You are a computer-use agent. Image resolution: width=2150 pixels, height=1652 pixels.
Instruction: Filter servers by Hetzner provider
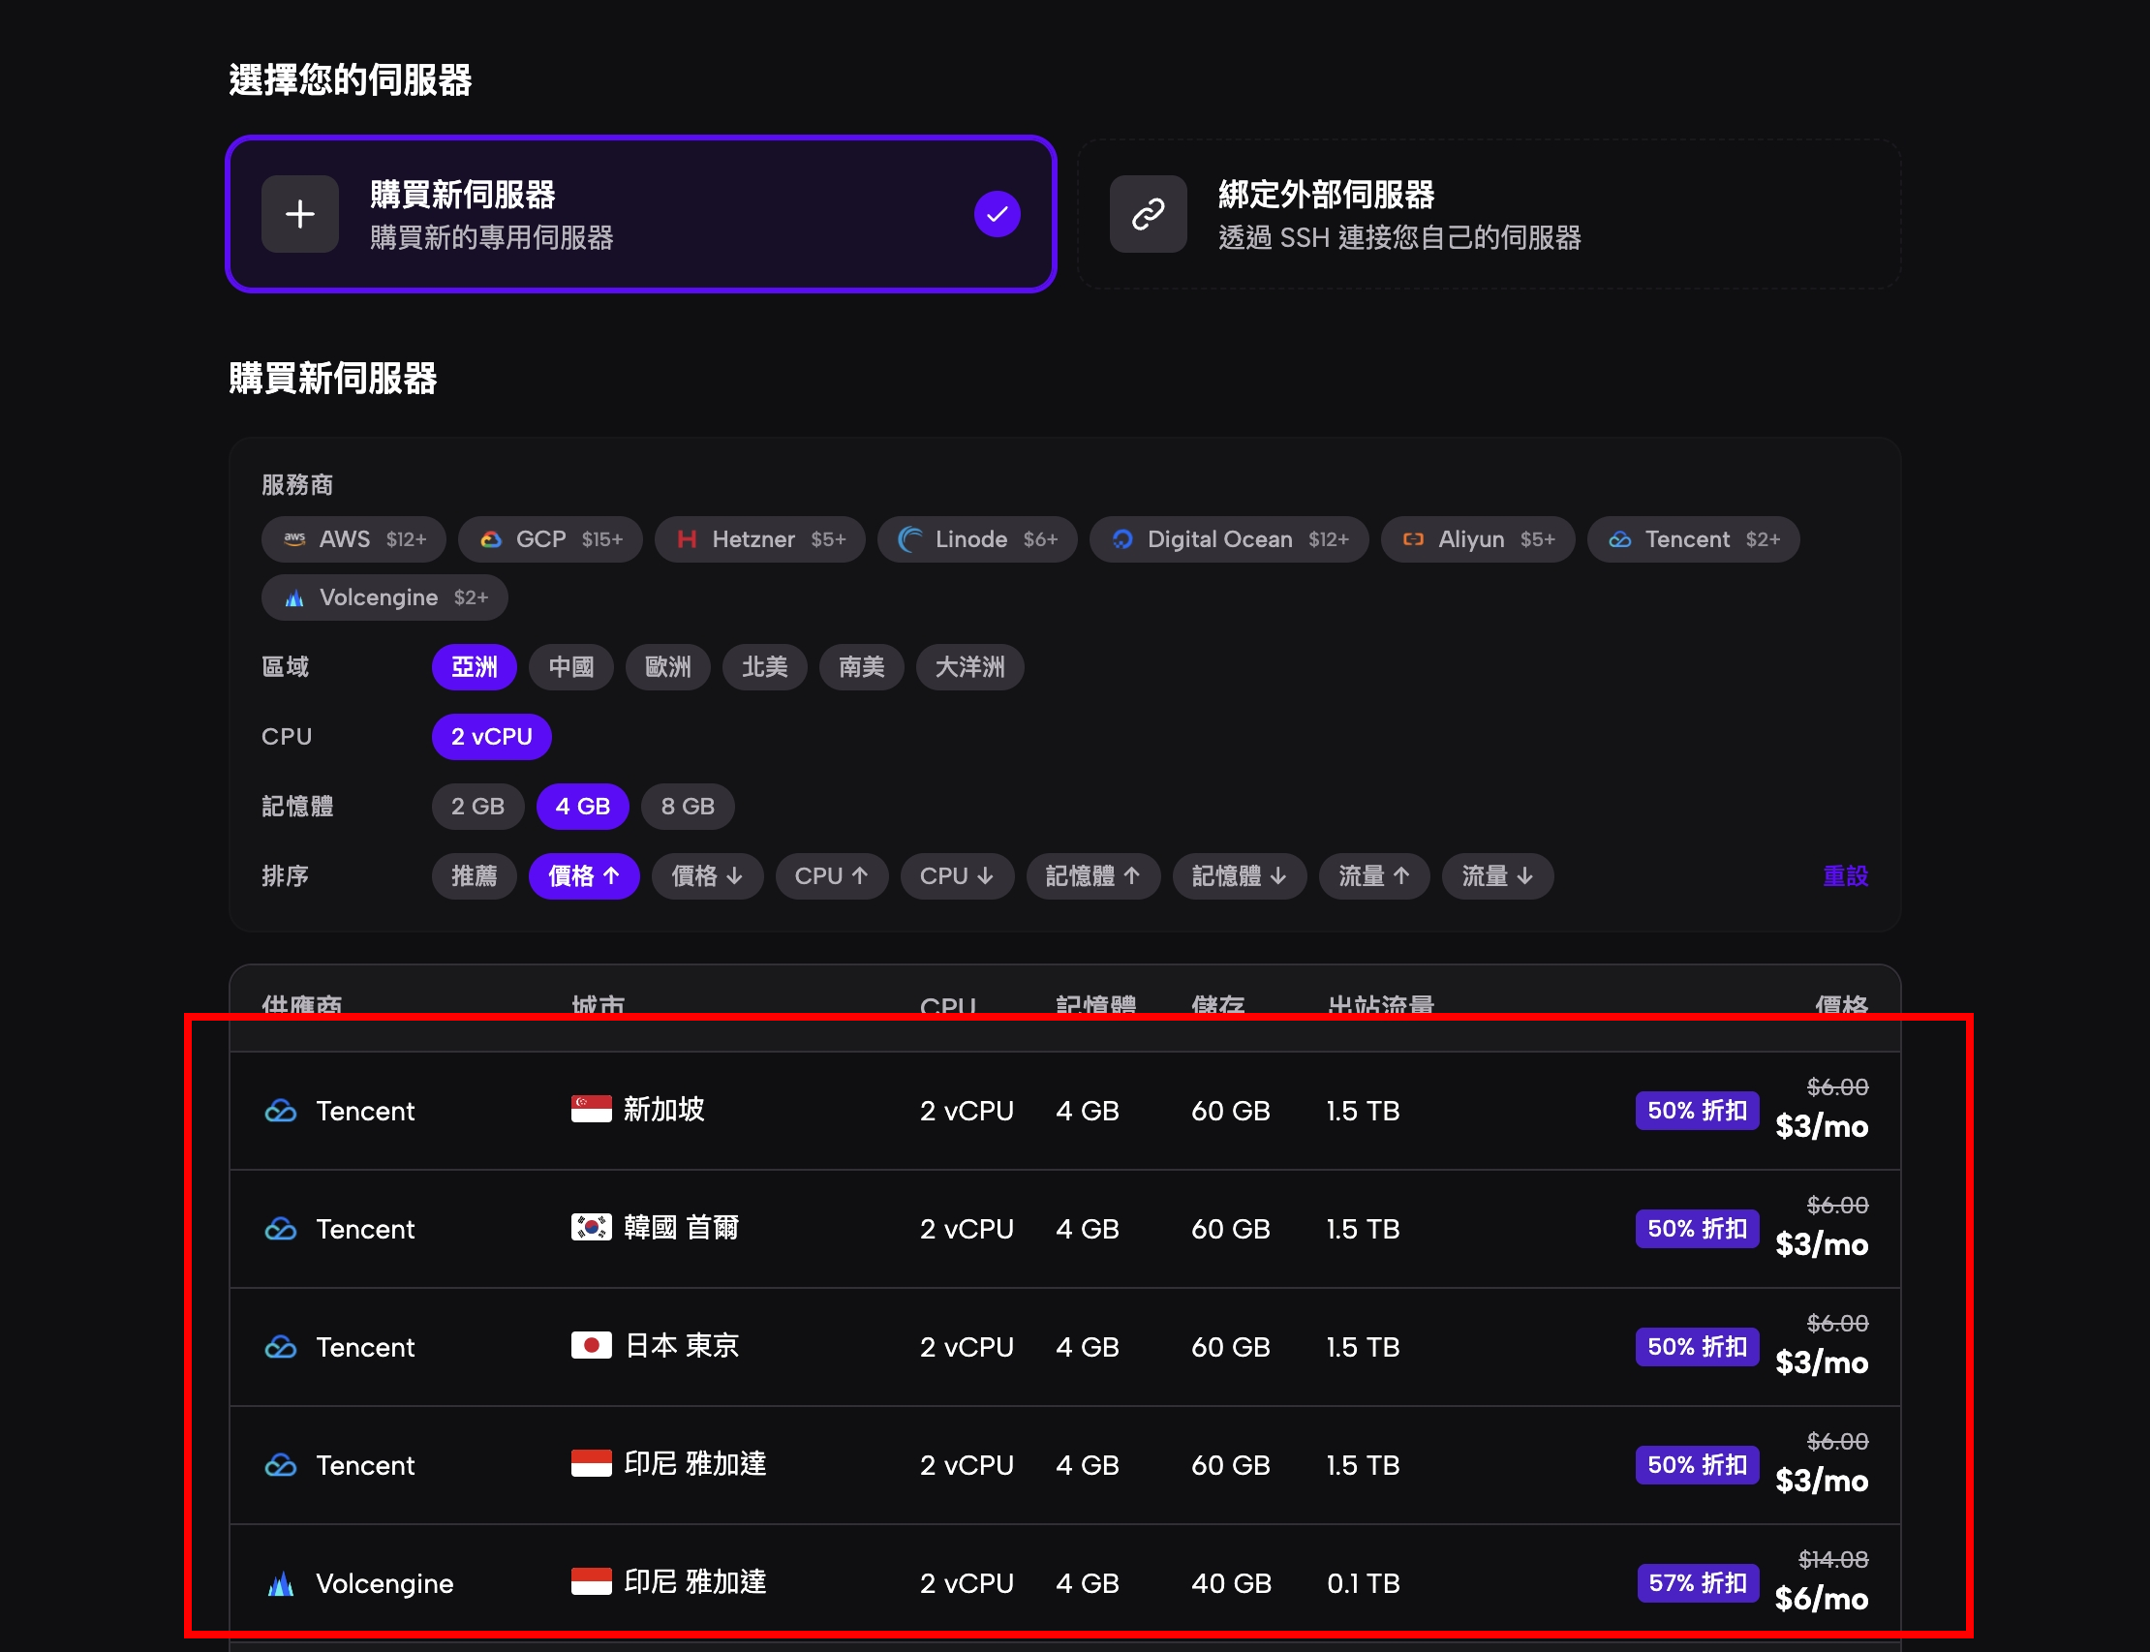(759, 538)
